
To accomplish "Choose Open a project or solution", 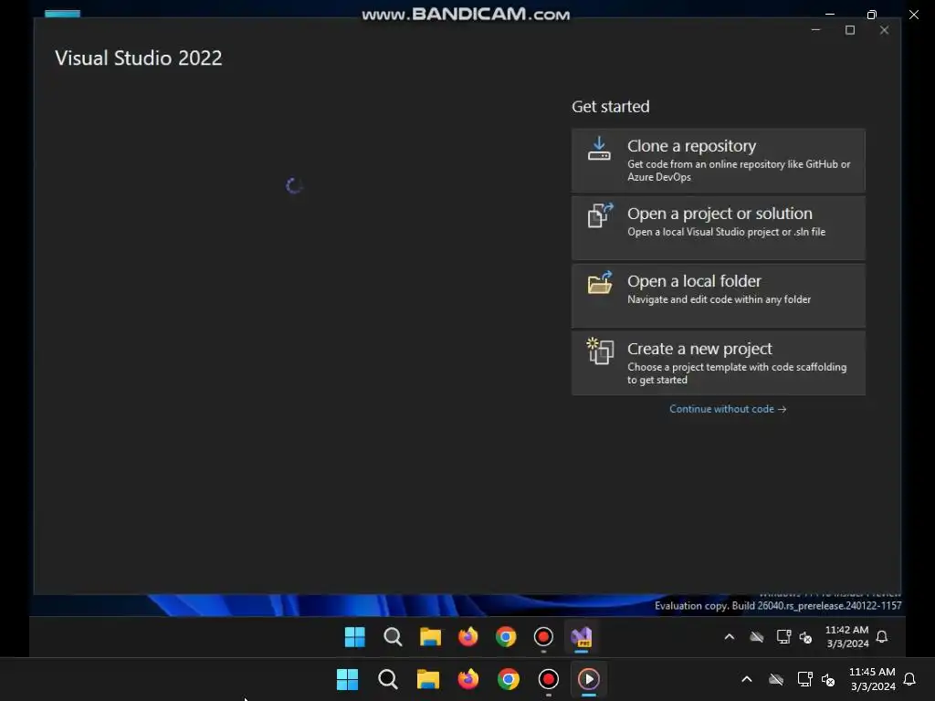I will coord(718,227).
